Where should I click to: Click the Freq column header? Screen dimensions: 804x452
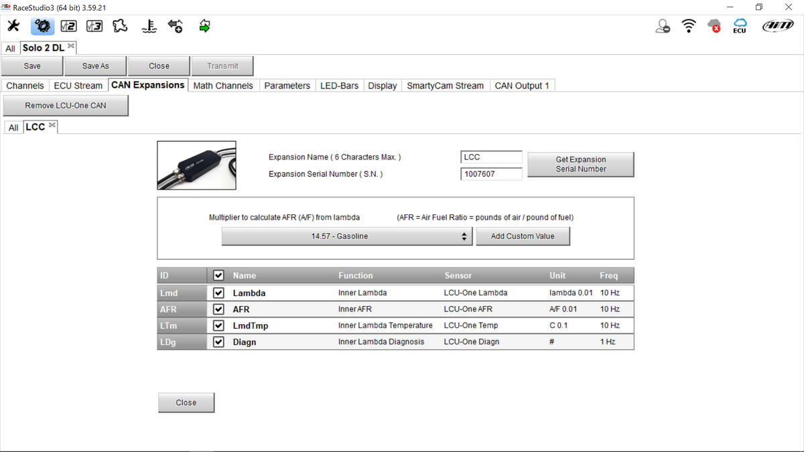(x=609, y=275)
